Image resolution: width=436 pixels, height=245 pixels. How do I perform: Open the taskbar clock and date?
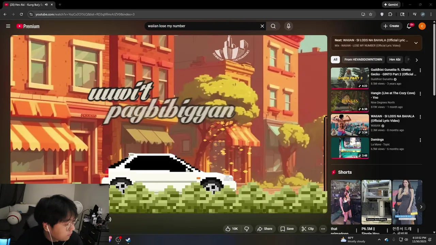tap(419, 240)
